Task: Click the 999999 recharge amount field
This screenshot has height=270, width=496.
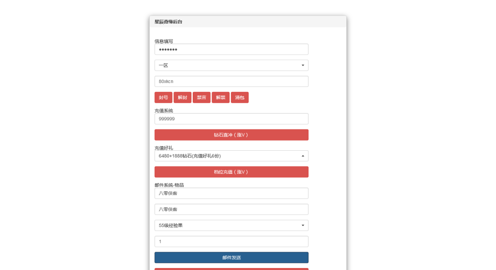Action: click(231, 119)
